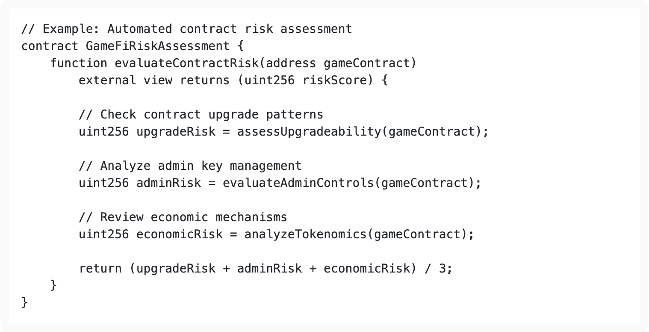Click the "external" visibility keyword

point(107,80)
